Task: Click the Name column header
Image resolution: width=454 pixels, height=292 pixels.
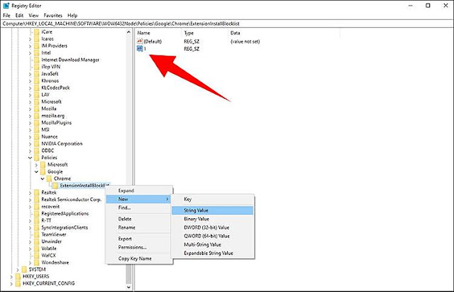Action: click(158, 33)
